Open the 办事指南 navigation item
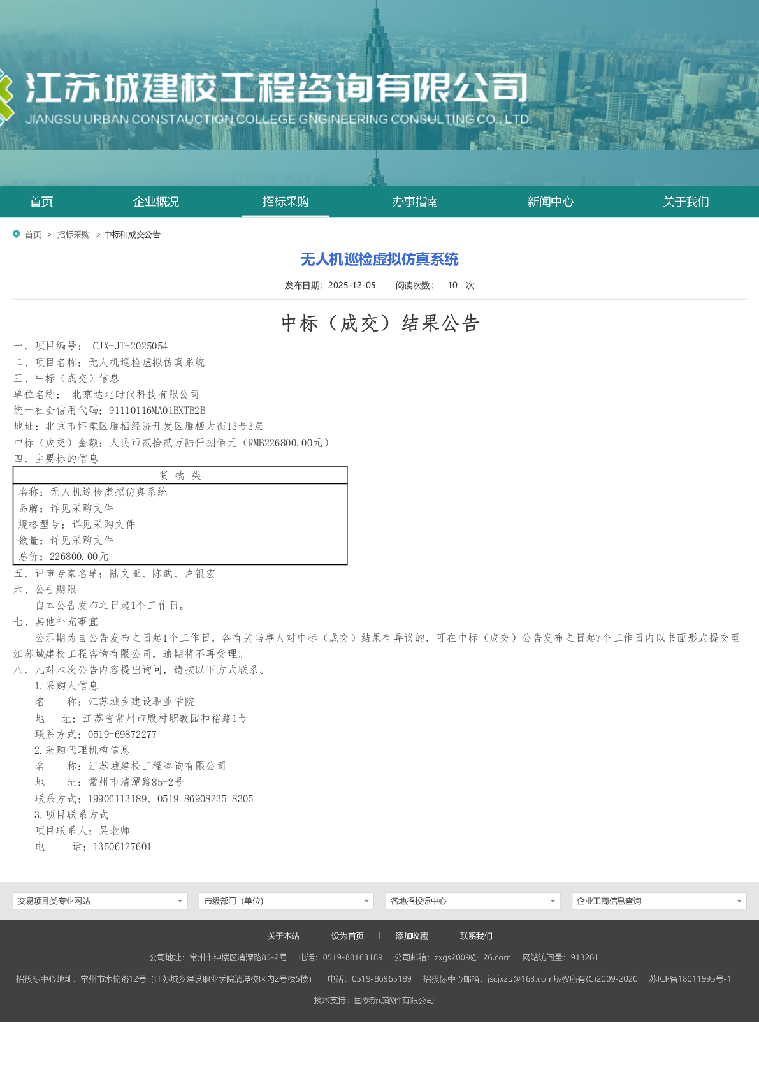 (x=415, y=202)
